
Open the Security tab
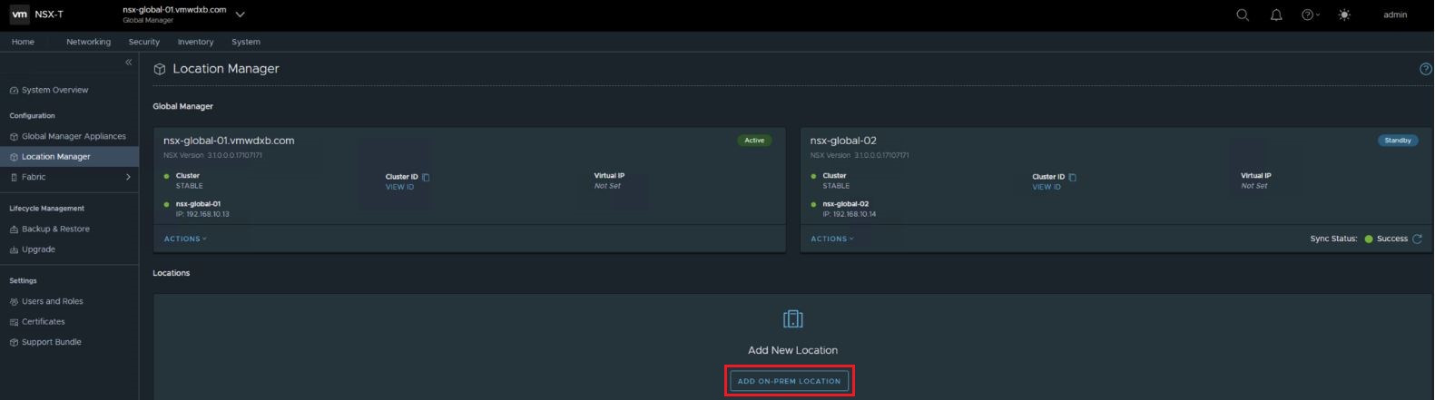click(143, 42)
